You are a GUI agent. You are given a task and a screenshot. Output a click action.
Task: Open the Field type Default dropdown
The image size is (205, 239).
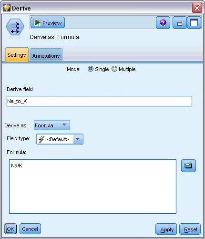(60, 139)
